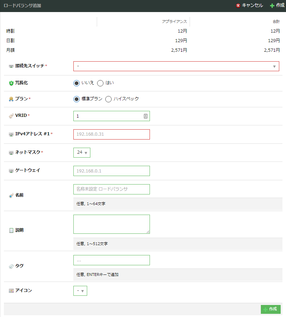
Task: Click the medal icon beside プラン
Action: coord(11,99)
